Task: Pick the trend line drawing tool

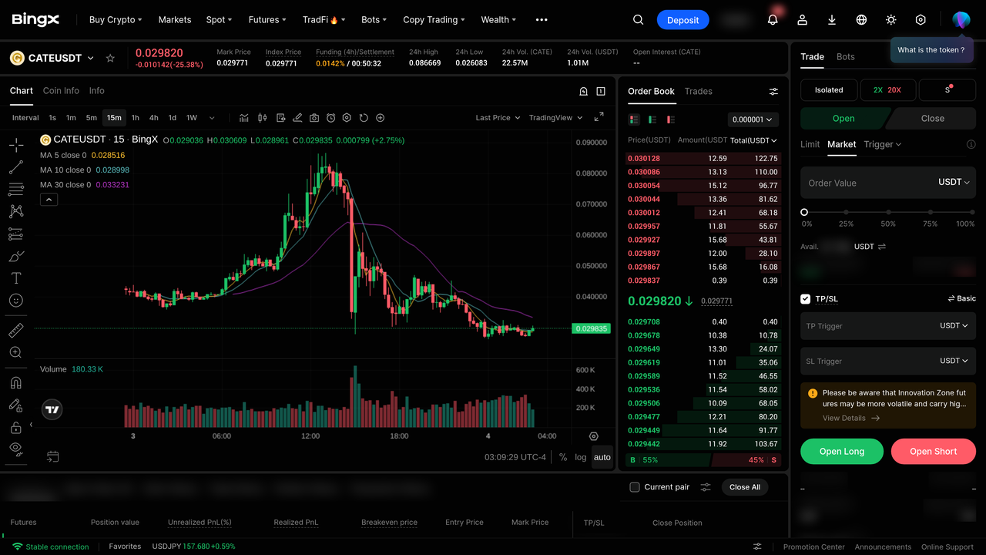Action: (x=15, y=167)
